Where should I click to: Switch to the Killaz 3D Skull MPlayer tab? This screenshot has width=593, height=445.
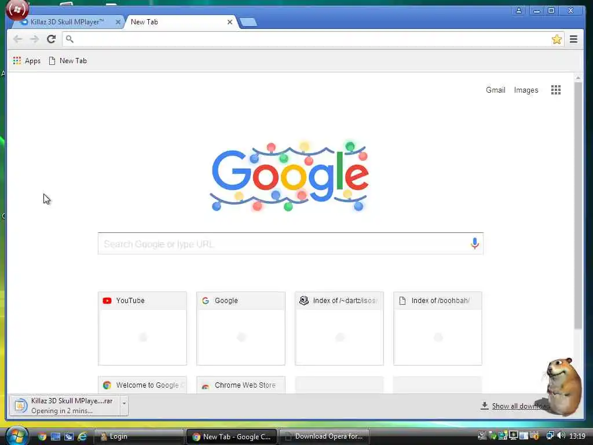[67, 22]
